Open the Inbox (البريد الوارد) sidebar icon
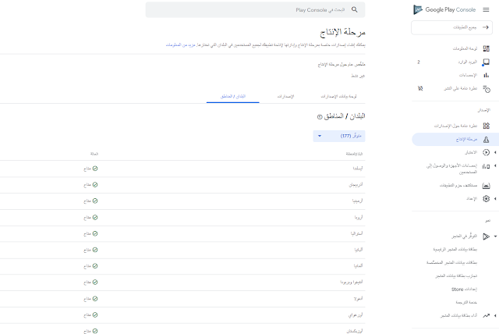The width and height of the screenshot is (499, 334). (x=486, y=62)
